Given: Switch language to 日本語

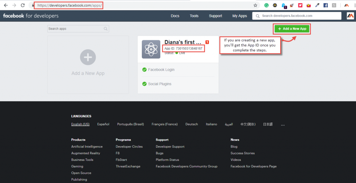Looking at the screenshot, I should coord(268,124).
